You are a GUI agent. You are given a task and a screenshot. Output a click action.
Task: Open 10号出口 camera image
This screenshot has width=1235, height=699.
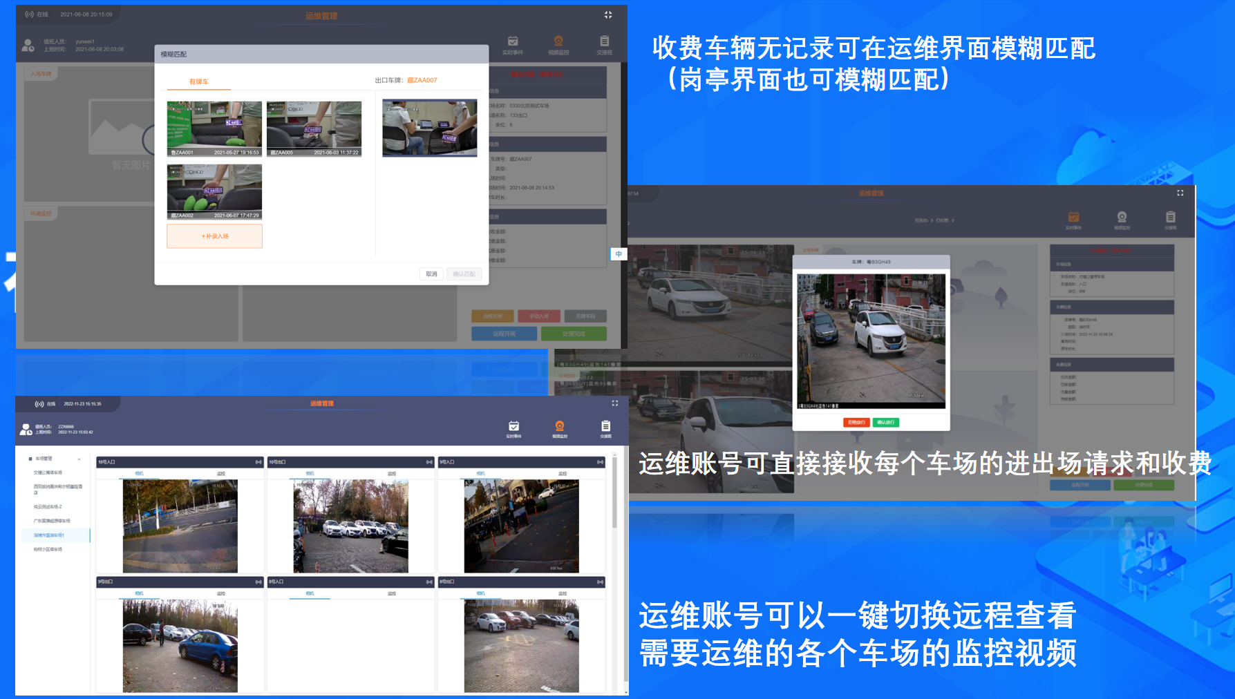point(351,526)
